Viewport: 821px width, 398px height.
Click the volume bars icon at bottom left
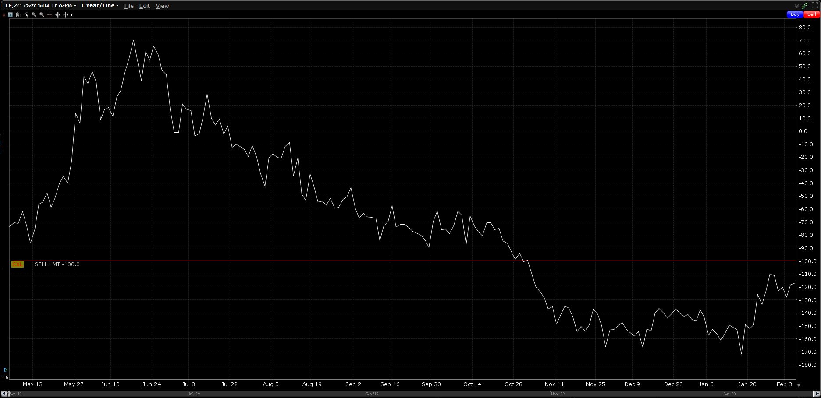(x=5, y=377)
